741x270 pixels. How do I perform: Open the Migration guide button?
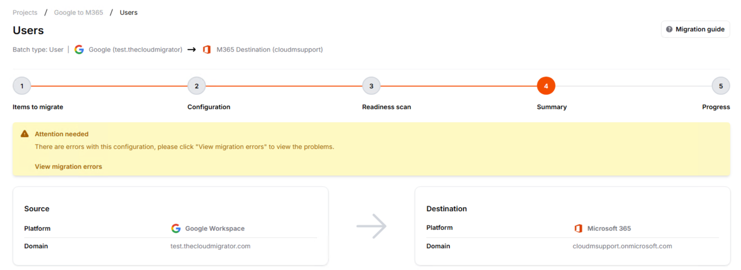(695, 29)
